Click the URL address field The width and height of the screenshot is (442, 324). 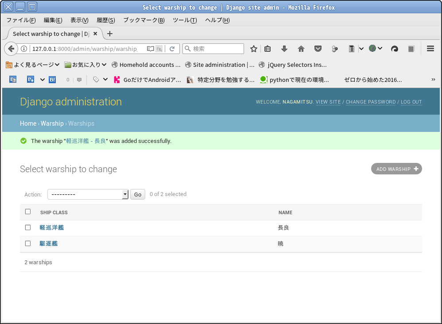85,49
